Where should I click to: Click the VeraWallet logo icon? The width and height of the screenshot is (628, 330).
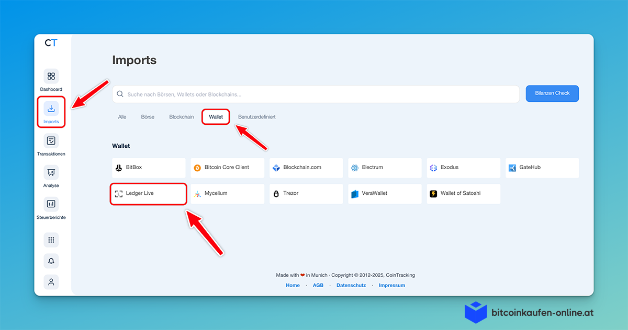355,194
